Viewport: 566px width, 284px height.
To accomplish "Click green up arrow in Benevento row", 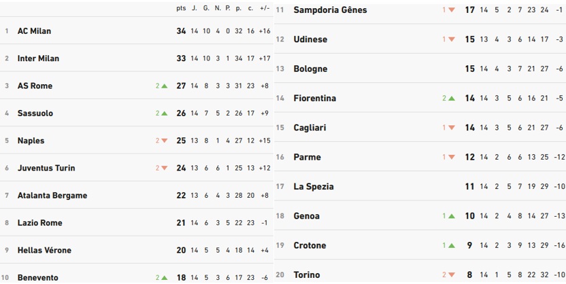I will click(x=164, y=278).
